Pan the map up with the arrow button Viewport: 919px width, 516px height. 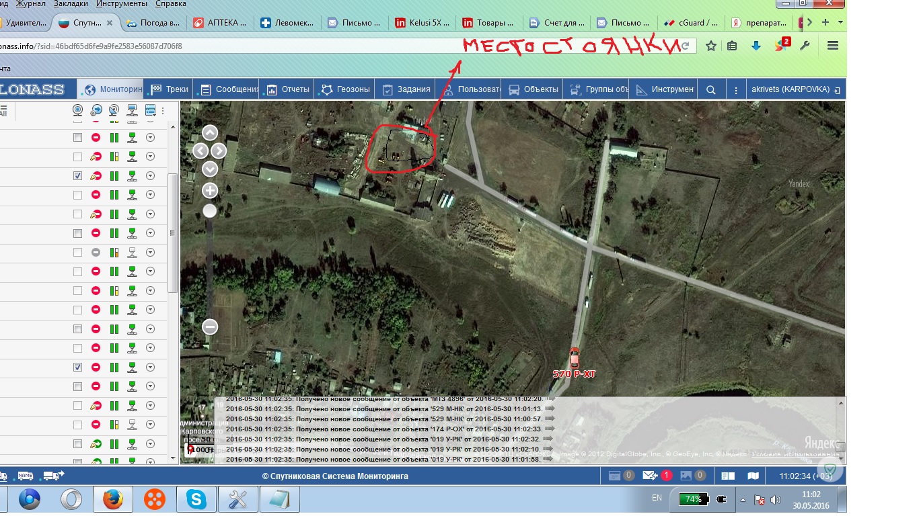click(210, 133)
